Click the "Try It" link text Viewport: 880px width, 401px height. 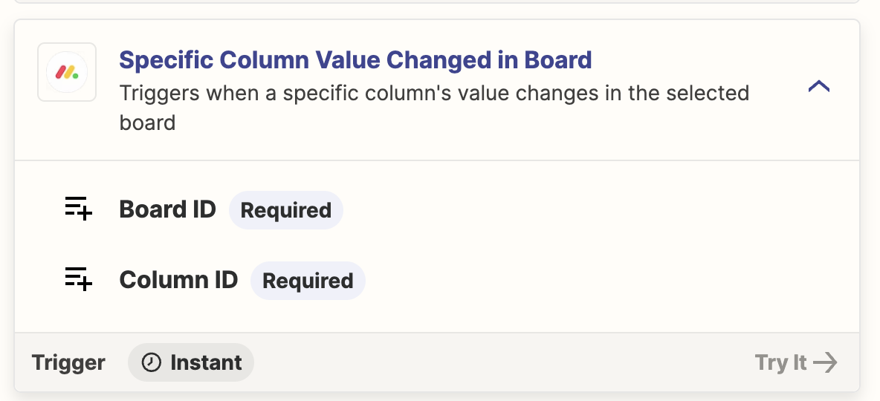coord(780,362)
